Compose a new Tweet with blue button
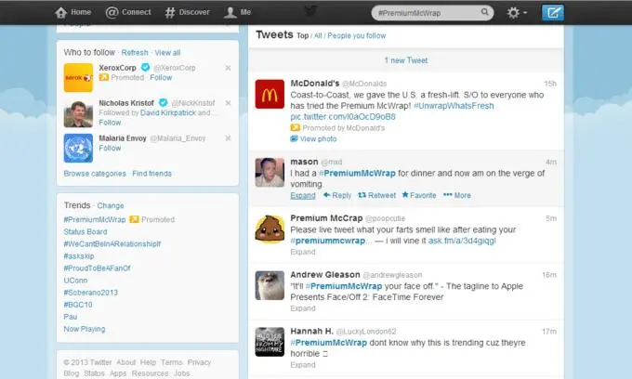This screenshot has width=632, height=379. point(553,12)
